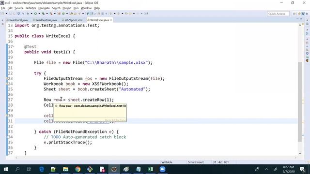Open the Project menu

(x=67, y=8)
